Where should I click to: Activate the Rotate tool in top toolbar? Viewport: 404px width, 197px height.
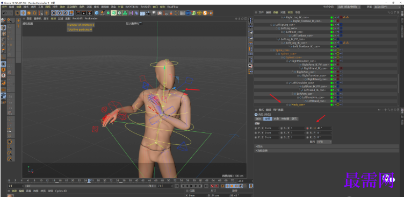34,13
